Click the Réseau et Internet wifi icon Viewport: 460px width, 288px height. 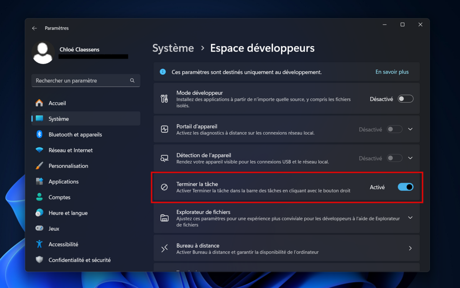coord(39,150)
